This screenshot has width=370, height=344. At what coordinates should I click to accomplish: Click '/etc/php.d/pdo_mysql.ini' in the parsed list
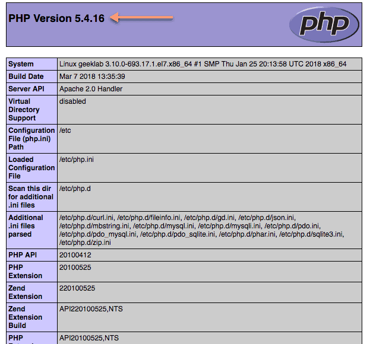click(x=97, y=234)
